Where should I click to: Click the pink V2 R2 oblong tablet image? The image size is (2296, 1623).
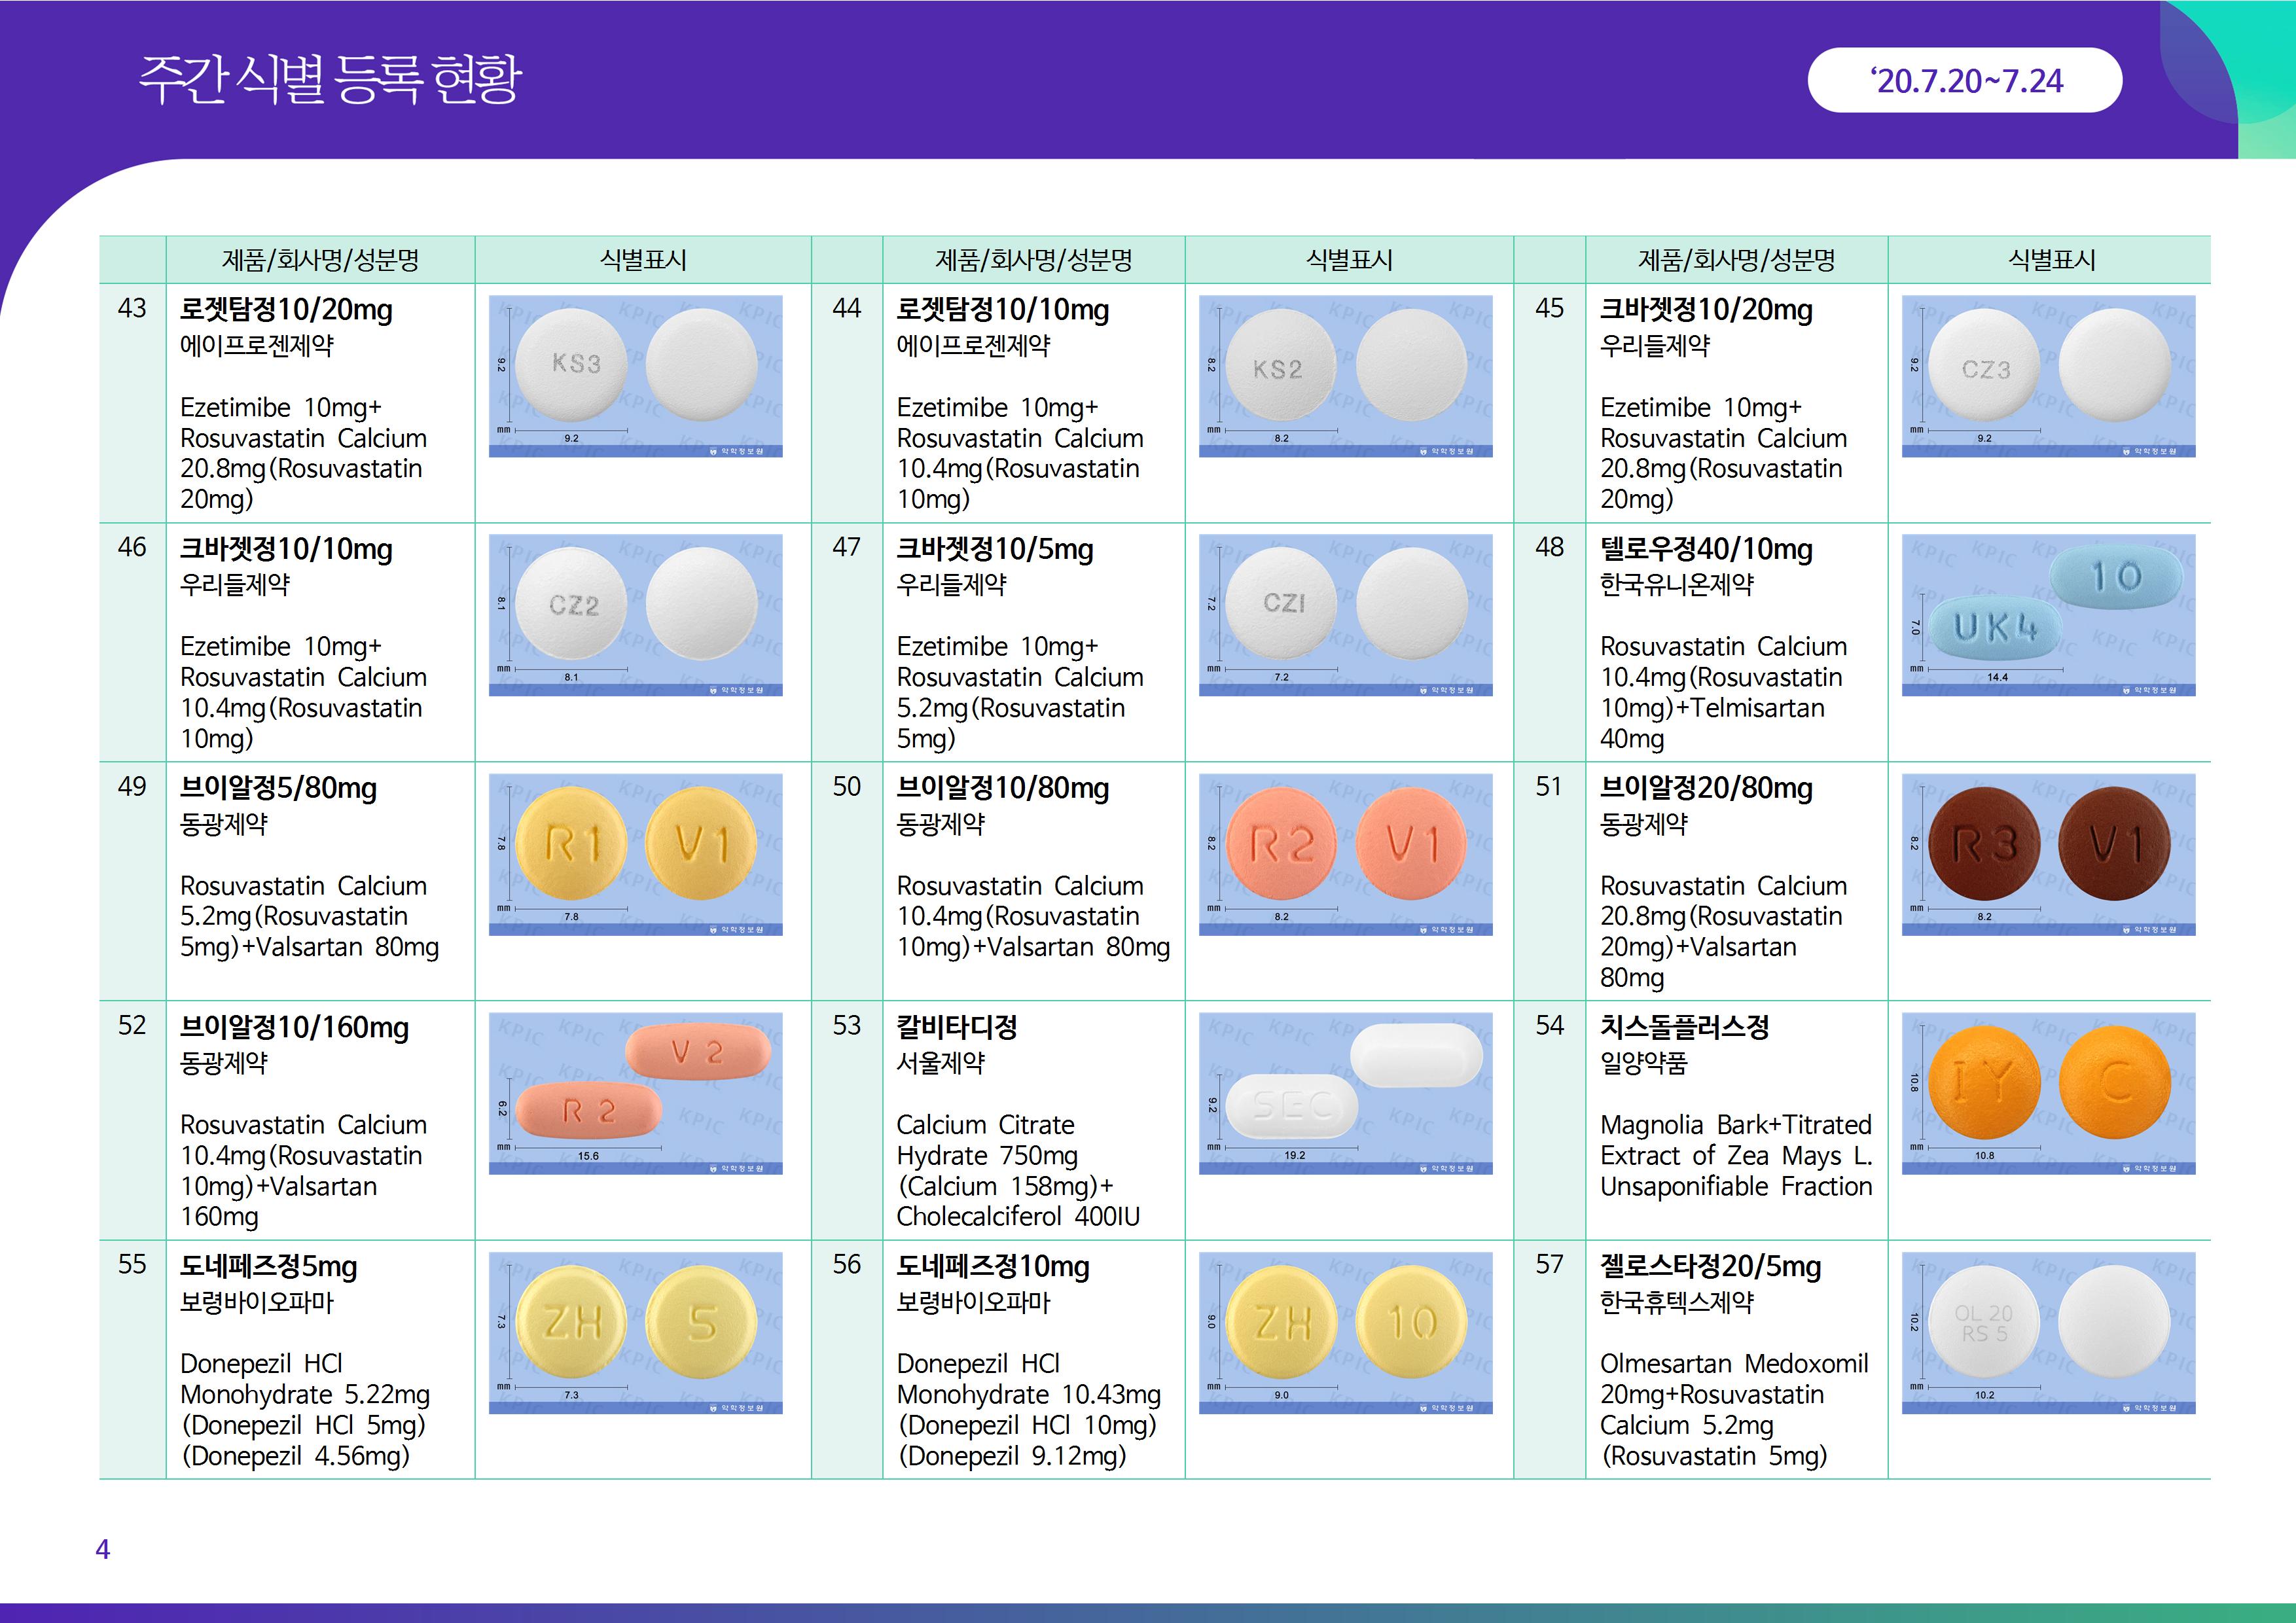pyautogui.click(x=635, y=1093)
